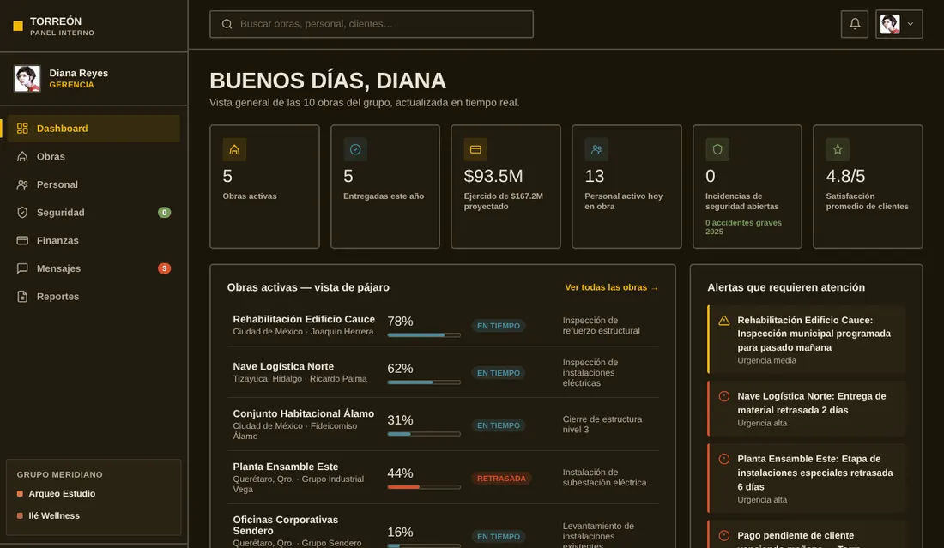944x548 pixels.
Task: Open notifications bell
Action: click(854, 24)
